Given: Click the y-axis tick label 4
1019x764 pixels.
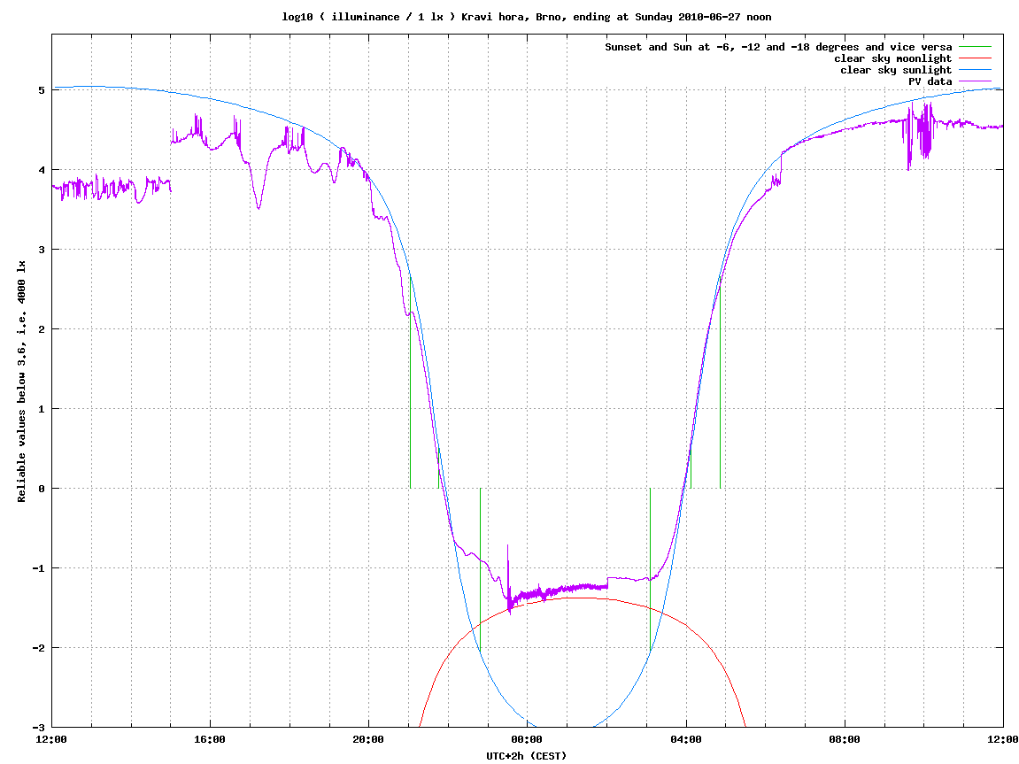Looking at the screenshot, I should tap(42, 170).
